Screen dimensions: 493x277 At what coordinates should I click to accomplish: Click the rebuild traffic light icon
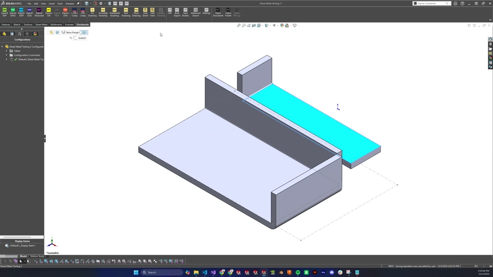click(94, 4)
